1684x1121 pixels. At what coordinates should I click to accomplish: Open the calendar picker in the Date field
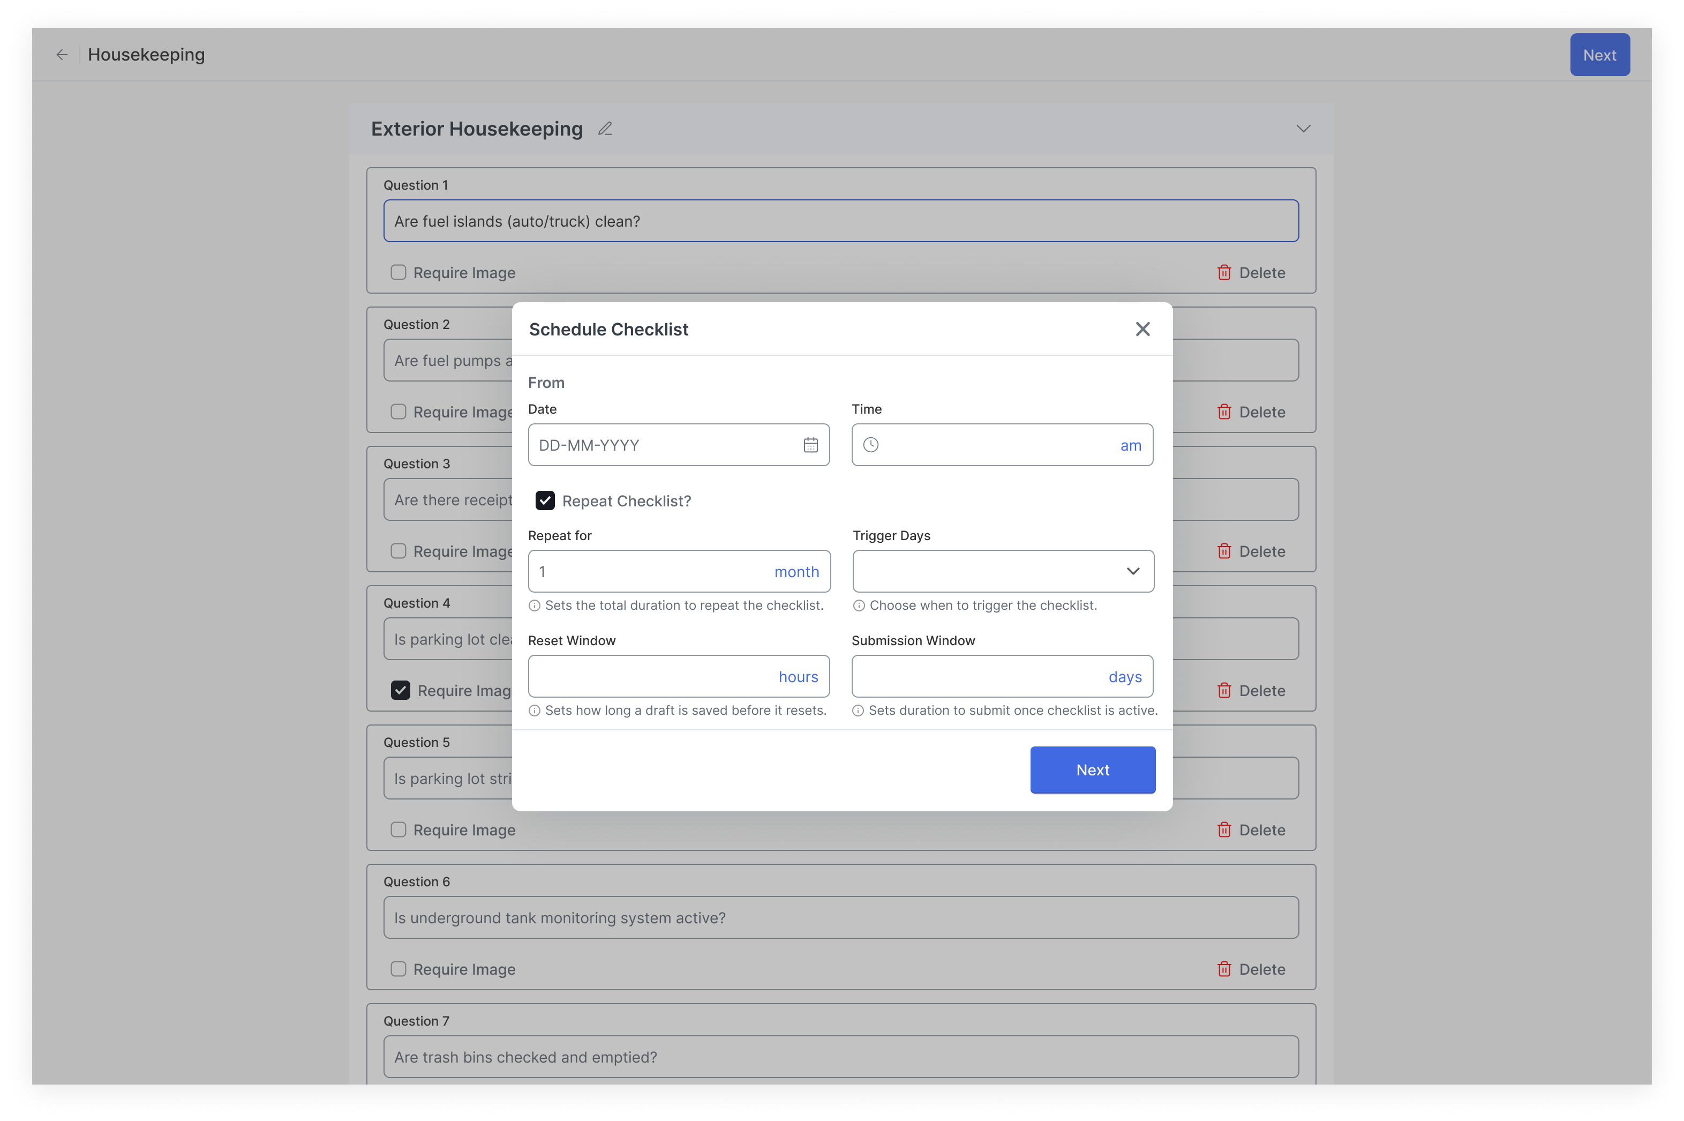(x=810, y=445)
